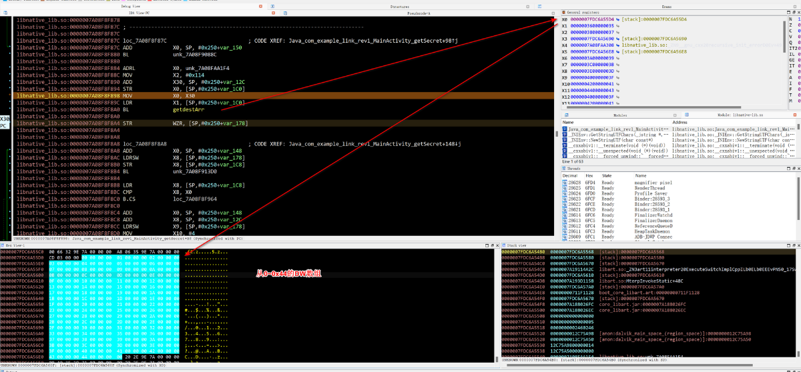Click the jump arrow beside the X4 register value
Image resolution: width=801 pixels, height=372 pixels.
pyautogui.click(x=617, y=45)
